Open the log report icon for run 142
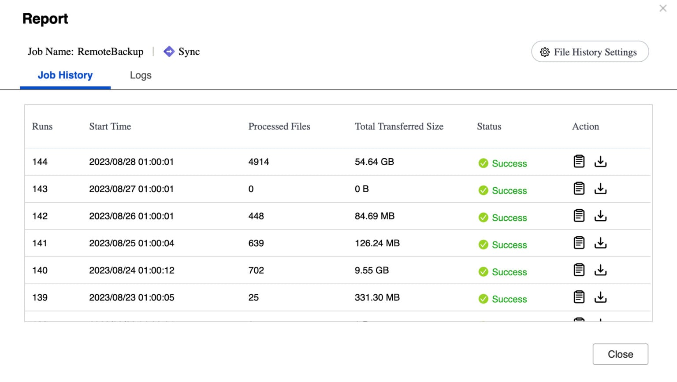677x382 pixels. [x=579, y=215]
